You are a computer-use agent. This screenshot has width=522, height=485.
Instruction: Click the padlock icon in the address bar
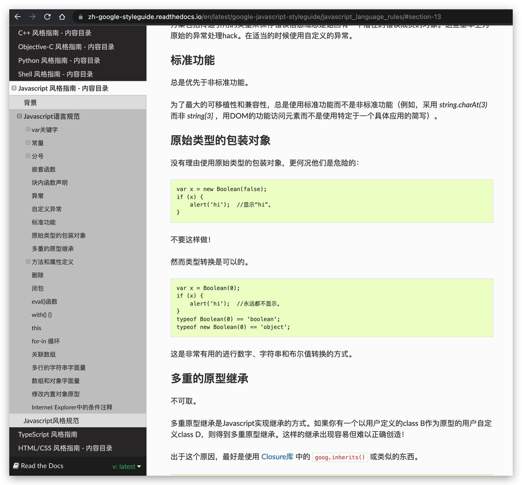(80, 17)
